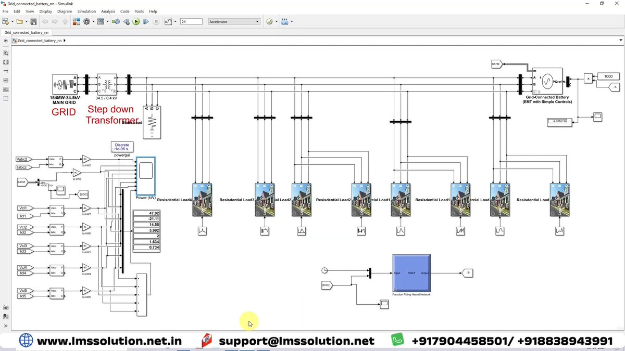This screenshot has height=351, width=625.
Task: Click the Step Forward button
Action: [146, 21]
